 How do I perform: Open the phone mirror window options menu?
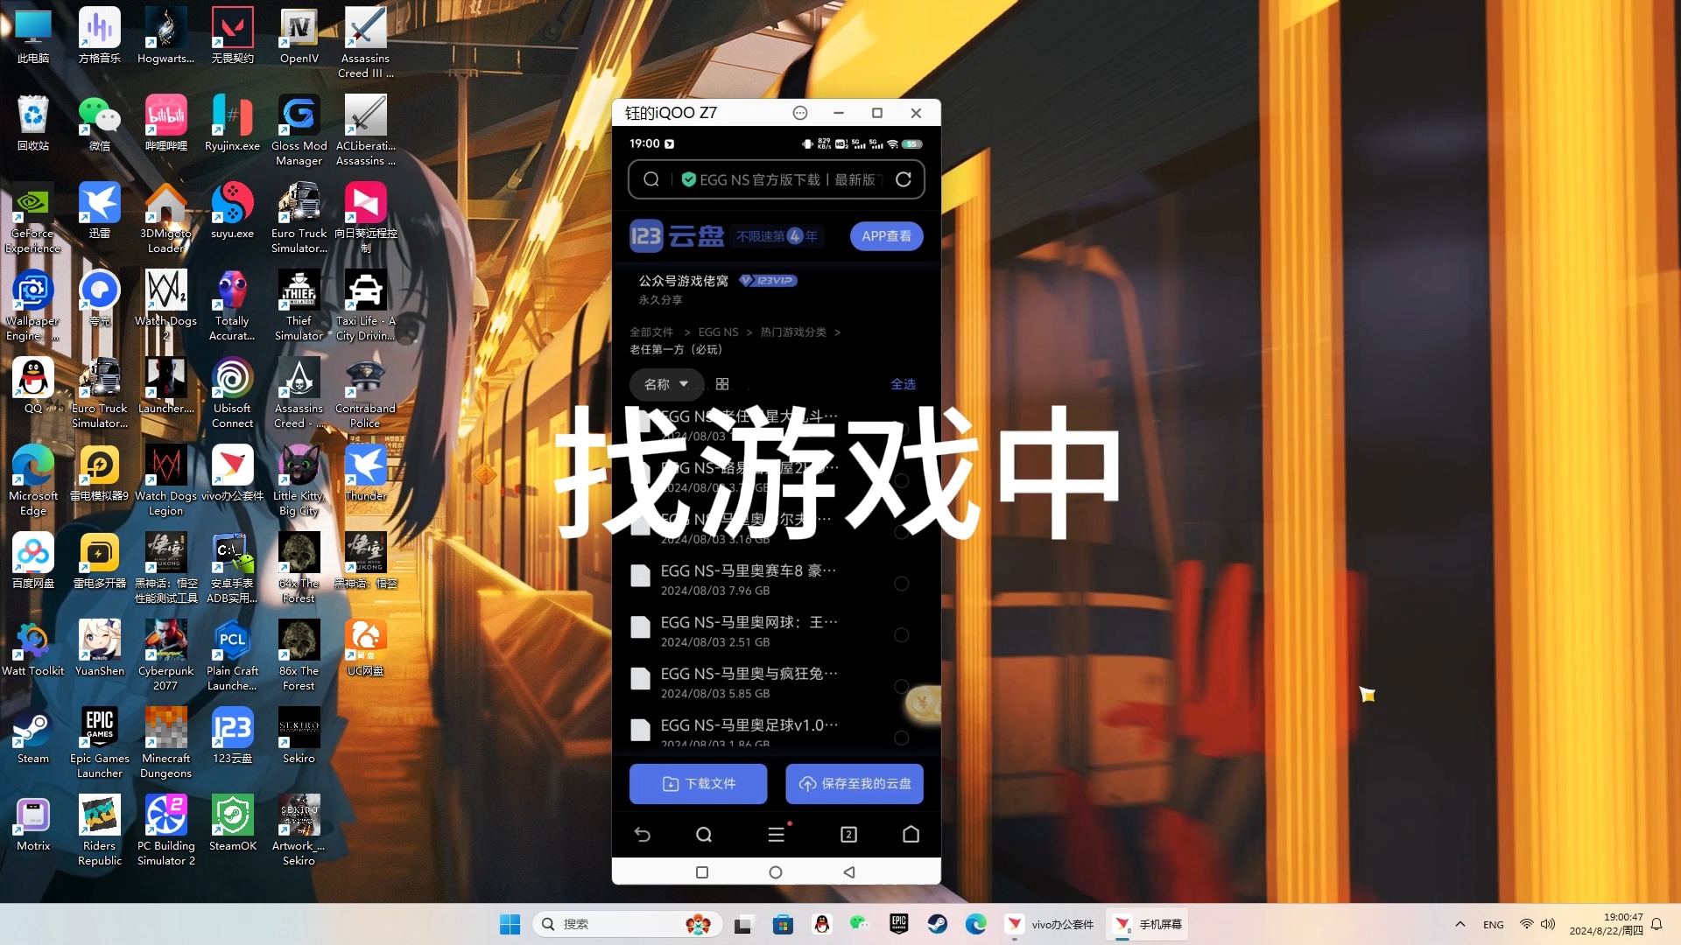tap(799, 113)
